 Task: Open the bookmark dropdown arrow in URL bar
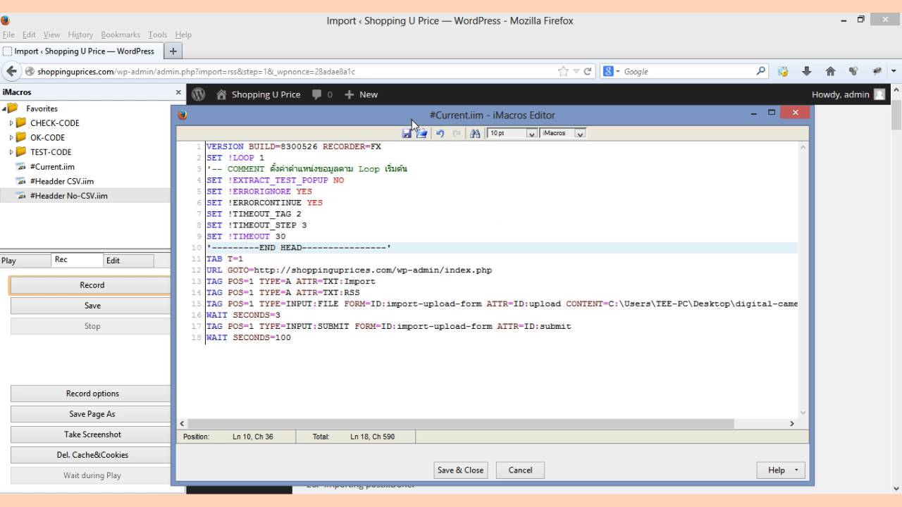click(x=576, y=71)
